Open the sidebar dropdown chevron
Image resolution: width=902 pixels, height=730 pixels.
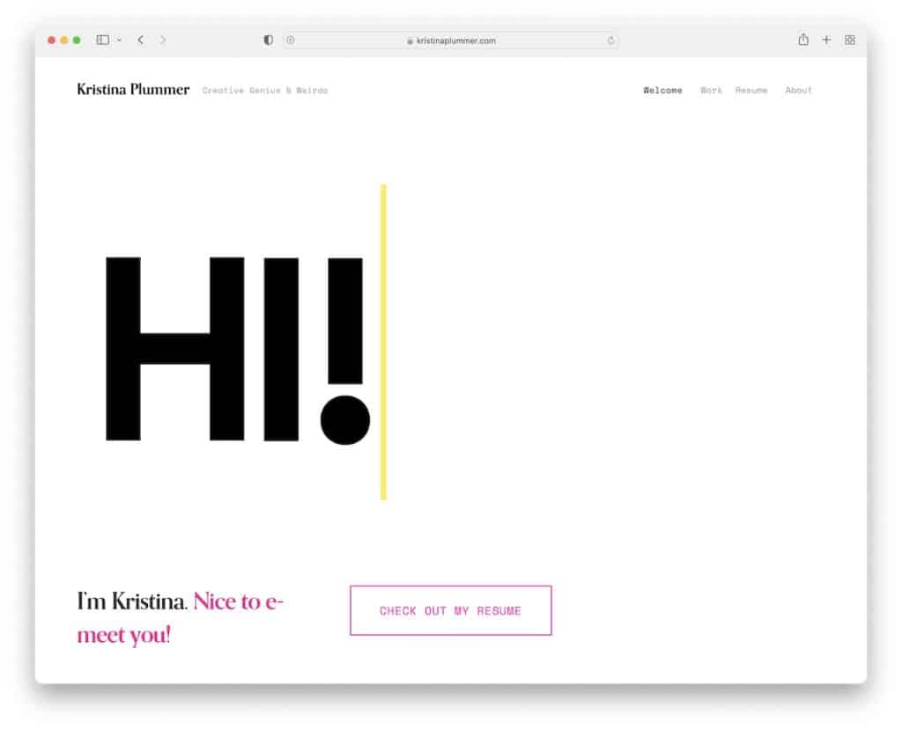pos(119,40)
